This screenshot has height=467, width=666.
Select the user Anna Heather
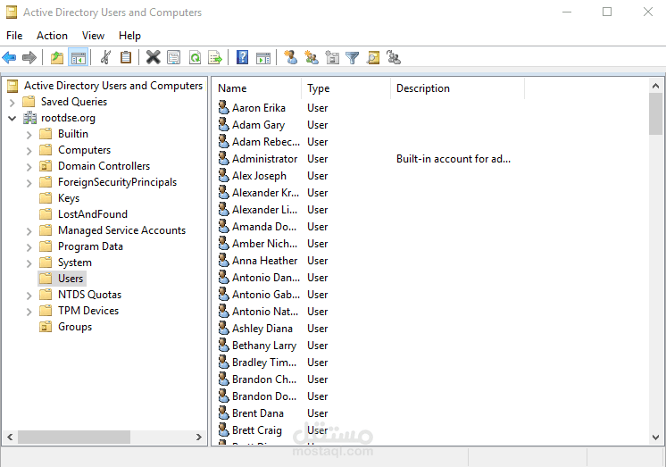pyautogui.click(x=264, y=261)
